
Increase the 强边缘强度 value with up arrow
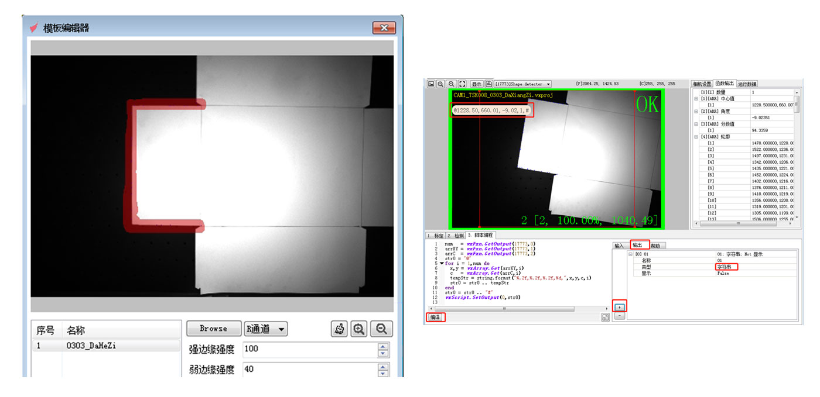(383, 346)
